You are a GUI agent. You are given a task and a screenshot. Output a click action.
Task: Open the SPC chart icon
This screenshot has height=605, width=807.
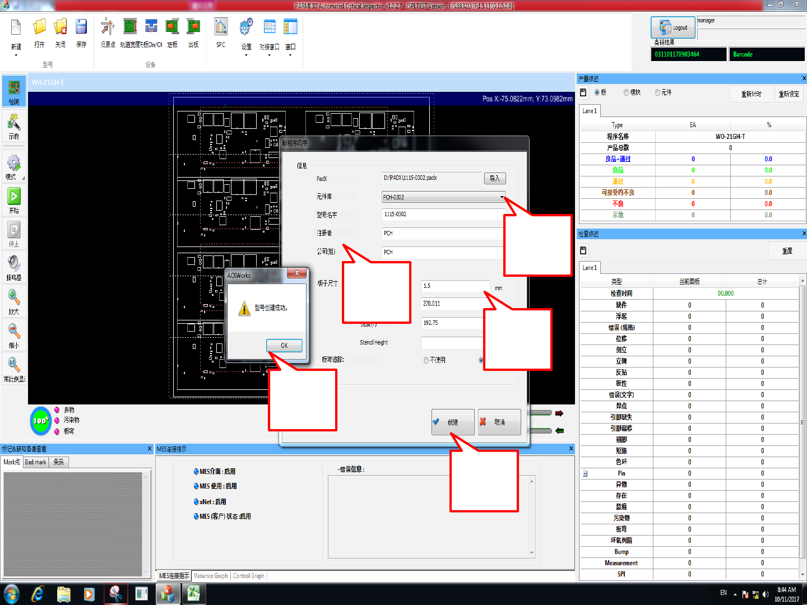[x=221, y=27]
